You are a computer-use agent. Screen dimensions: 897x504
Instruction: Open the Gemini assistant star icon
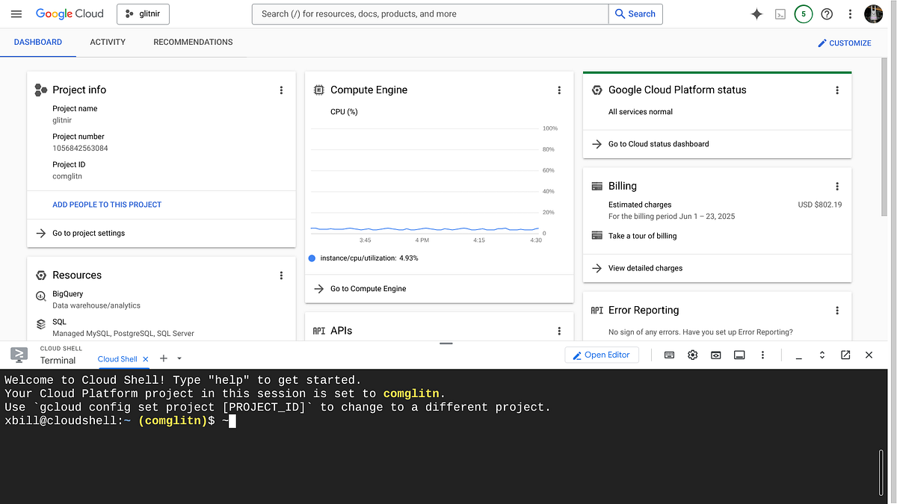point(756,13)
